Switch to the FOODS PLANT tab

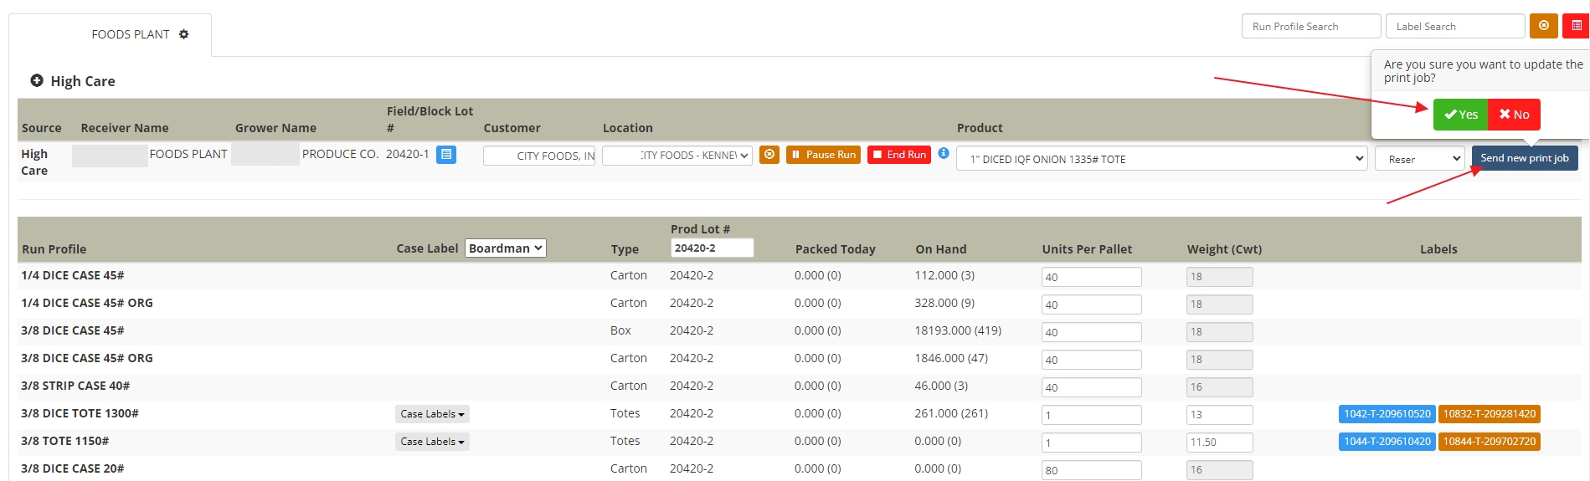(130, 34)
